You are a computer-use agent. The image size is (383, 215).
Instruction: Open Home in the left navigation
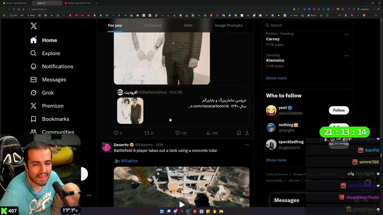pyautogui.click(x=44, y=40)
